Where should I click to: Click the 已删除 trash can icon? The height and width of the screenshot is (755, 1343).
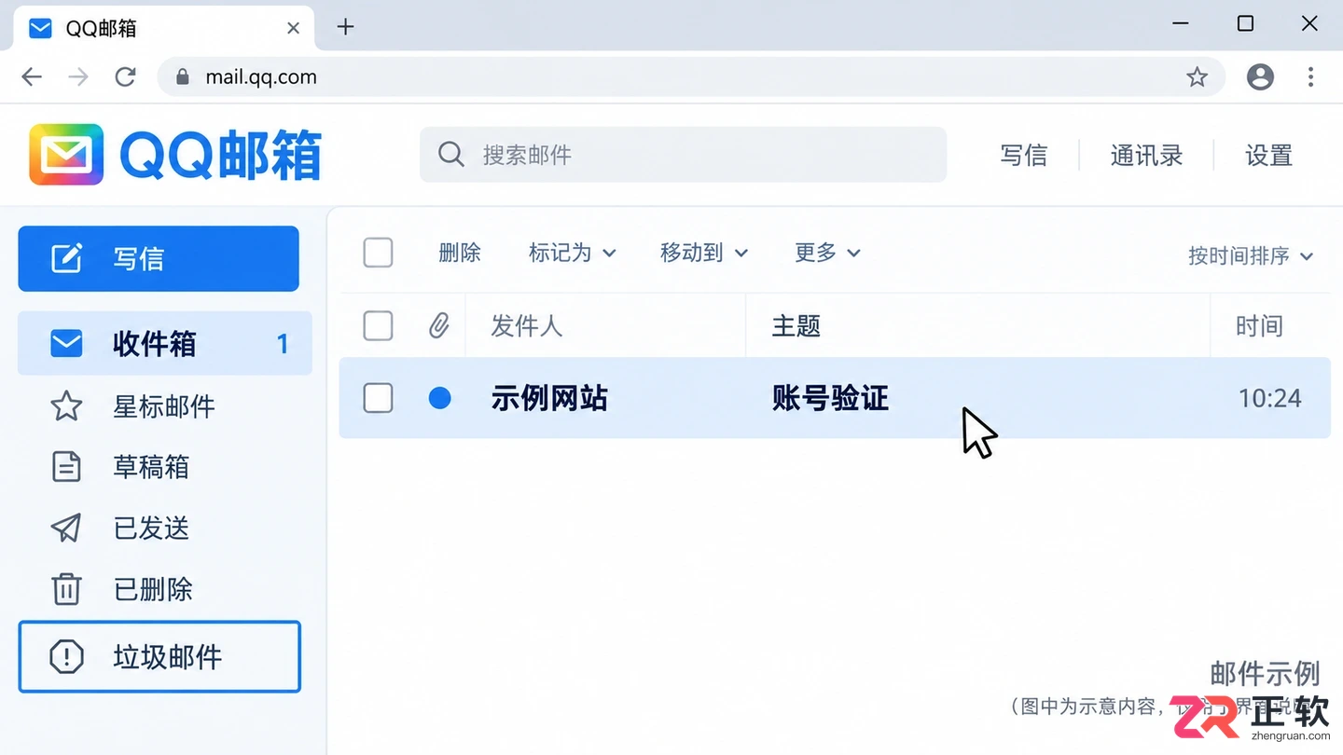coord(66,589)
